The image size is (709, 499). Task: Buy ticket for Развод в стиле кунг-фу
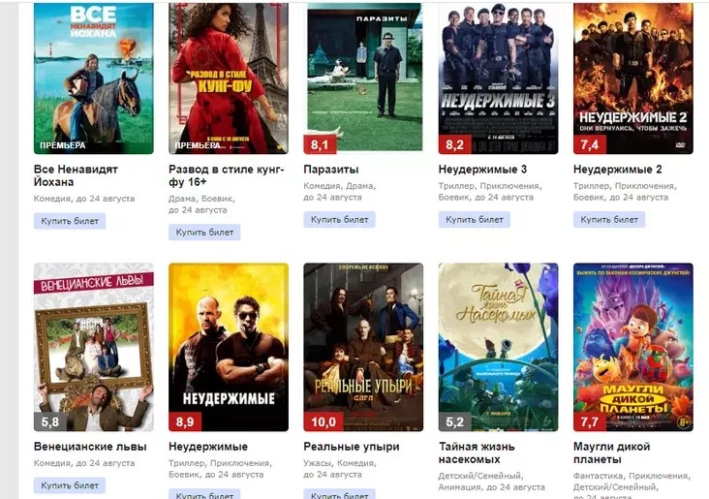pos(204,233)
